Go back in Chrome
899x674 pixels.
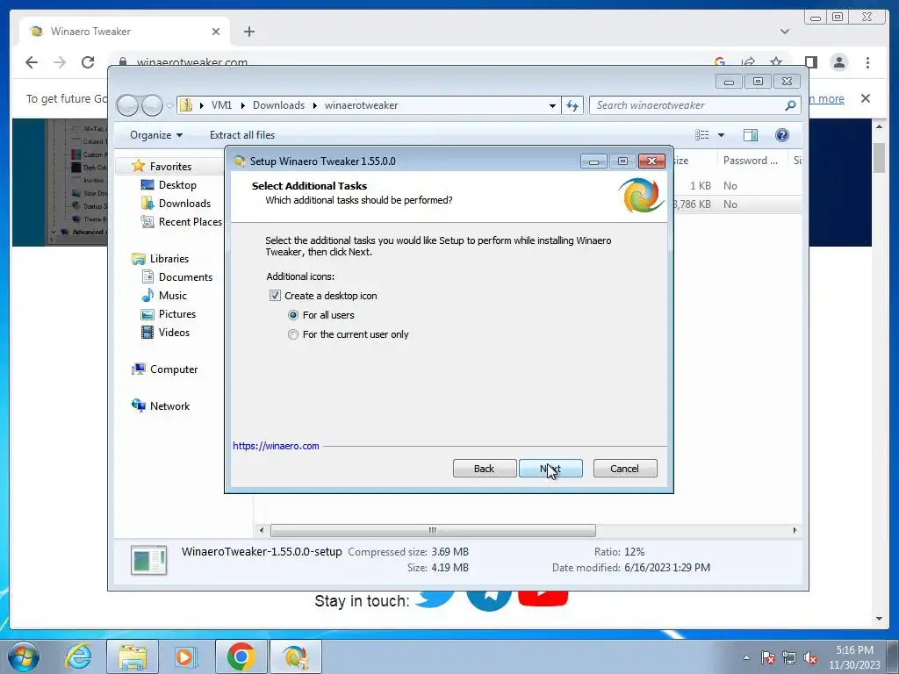click(x=32, y=62)
